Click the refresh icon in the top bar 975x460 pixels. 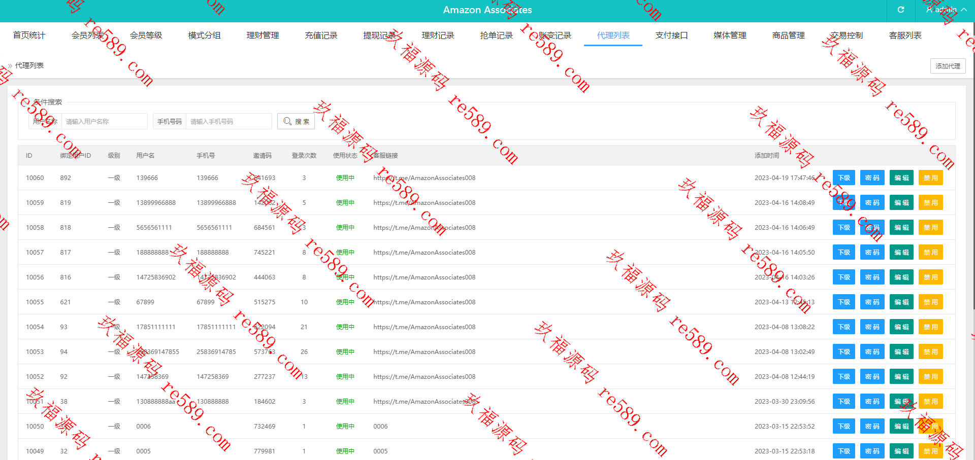[901, 10]
